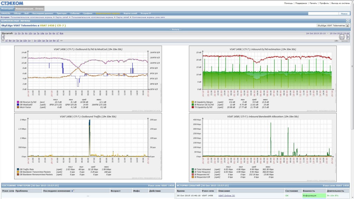Jump forward with the >> navigation link

(61, 41)
